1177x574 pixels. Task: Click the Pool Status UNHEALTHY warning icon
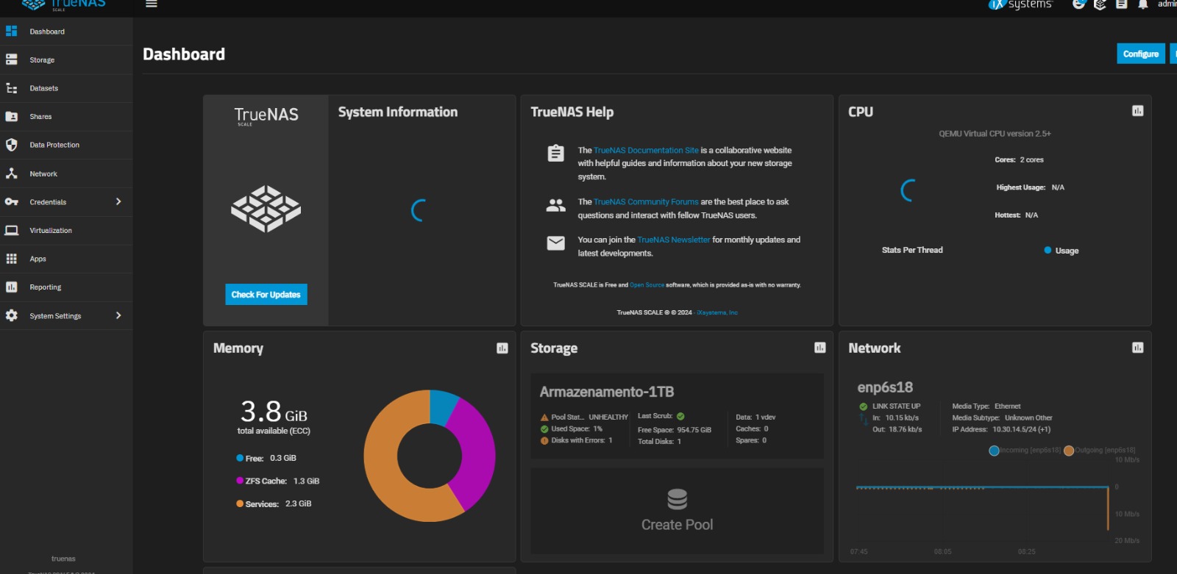(x=544, y=417)
